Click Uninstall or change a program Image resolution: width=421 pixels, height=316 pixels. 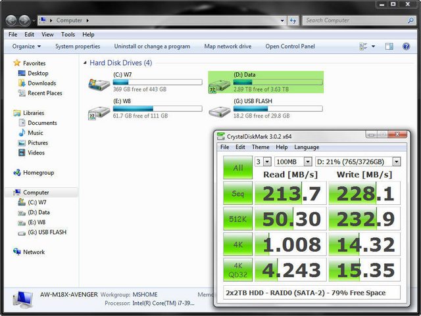pyautogui.click(x=152, y=47)
